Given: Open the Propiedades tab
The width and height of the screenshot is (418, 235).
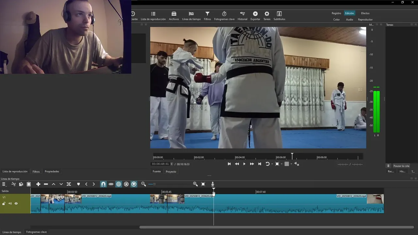Looking at the screenshot, I should coord(52,171).
